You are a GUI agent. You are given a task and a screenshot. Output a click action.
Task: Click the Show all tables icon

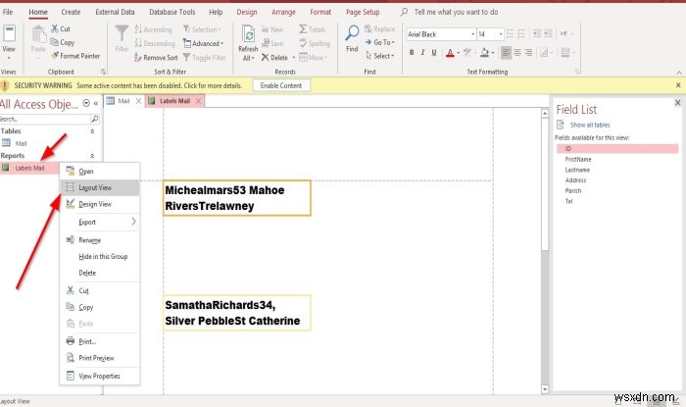(x=561, y=125)
